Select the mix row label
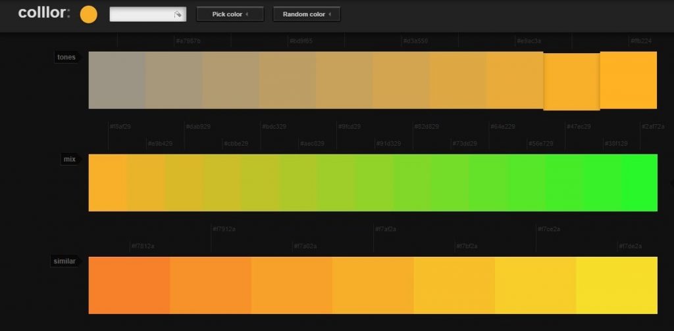674x331 pixels. point(69,159)
